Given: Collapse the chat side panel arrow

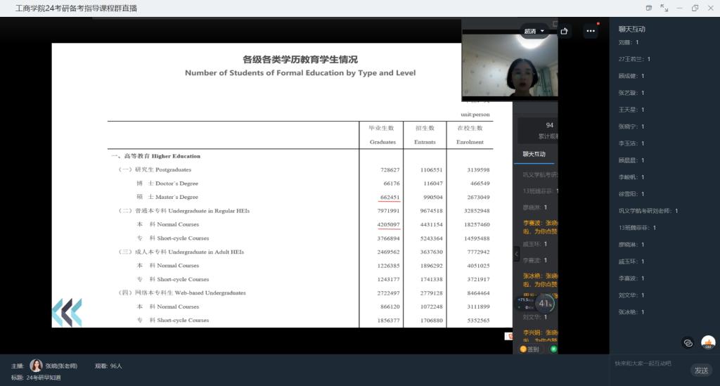Looking at the screenshot, I should tap(517, 254).
